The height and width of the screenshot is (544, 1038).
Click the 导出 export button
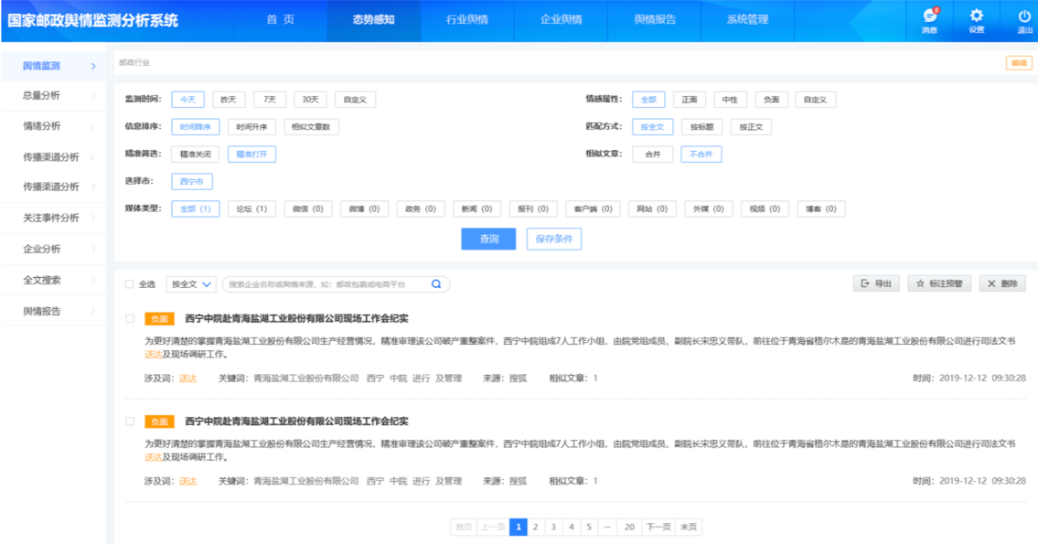coord(876,284)
